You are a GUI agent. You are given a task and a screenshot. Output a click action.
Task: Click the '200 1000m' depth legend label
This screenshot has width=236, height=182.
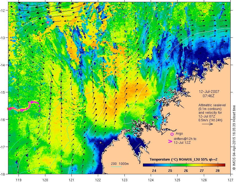[120, 164]
